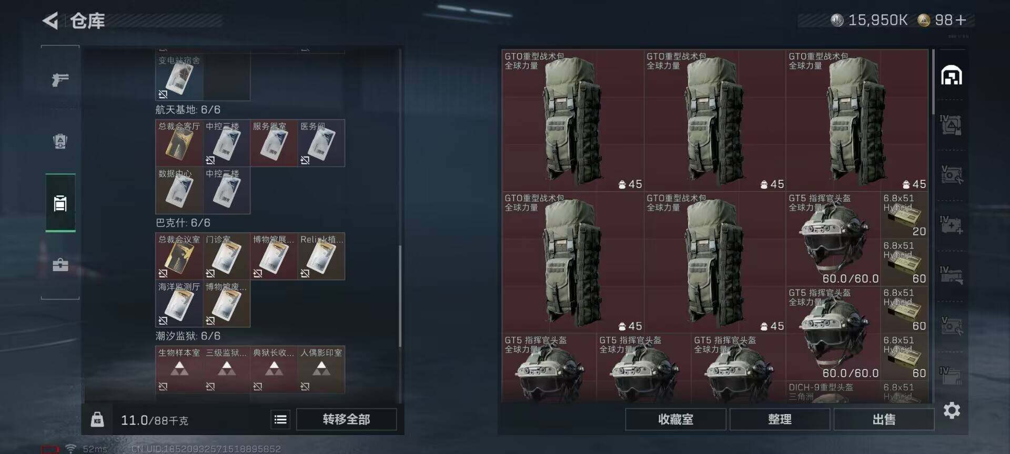Go back using the arrow beside 仓库
Viewport: 1010px width, 454px height.
pyautogui.click(x=50, y=20)
